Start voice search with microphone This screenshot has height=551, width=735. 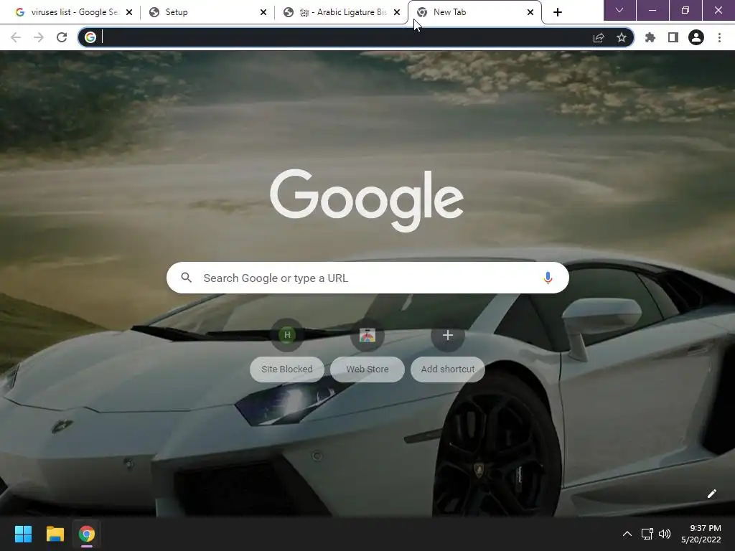[548, 278]
